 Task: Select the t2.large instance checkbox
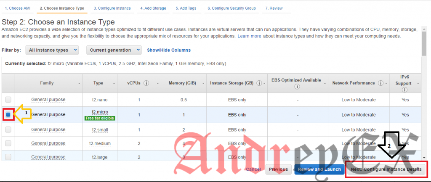[x=8, y=157]
